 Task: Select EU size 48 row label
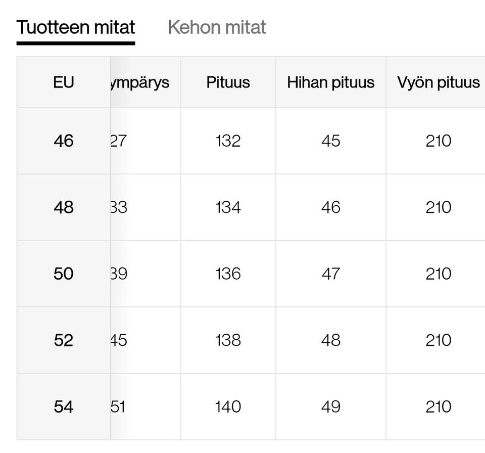coord(64,207)
